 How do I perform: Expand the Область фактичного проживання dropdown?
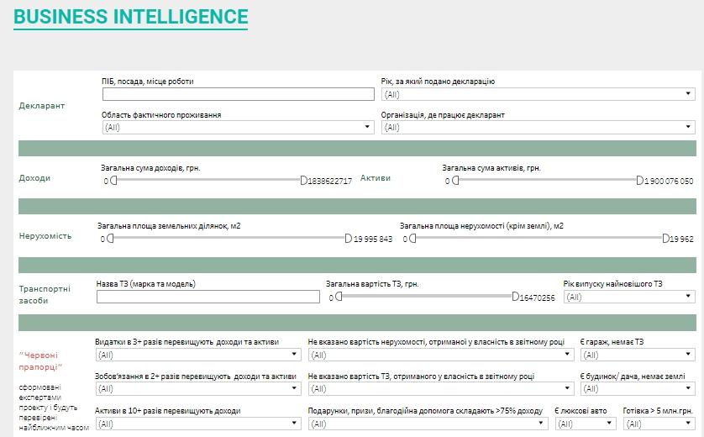pos(238,128)
